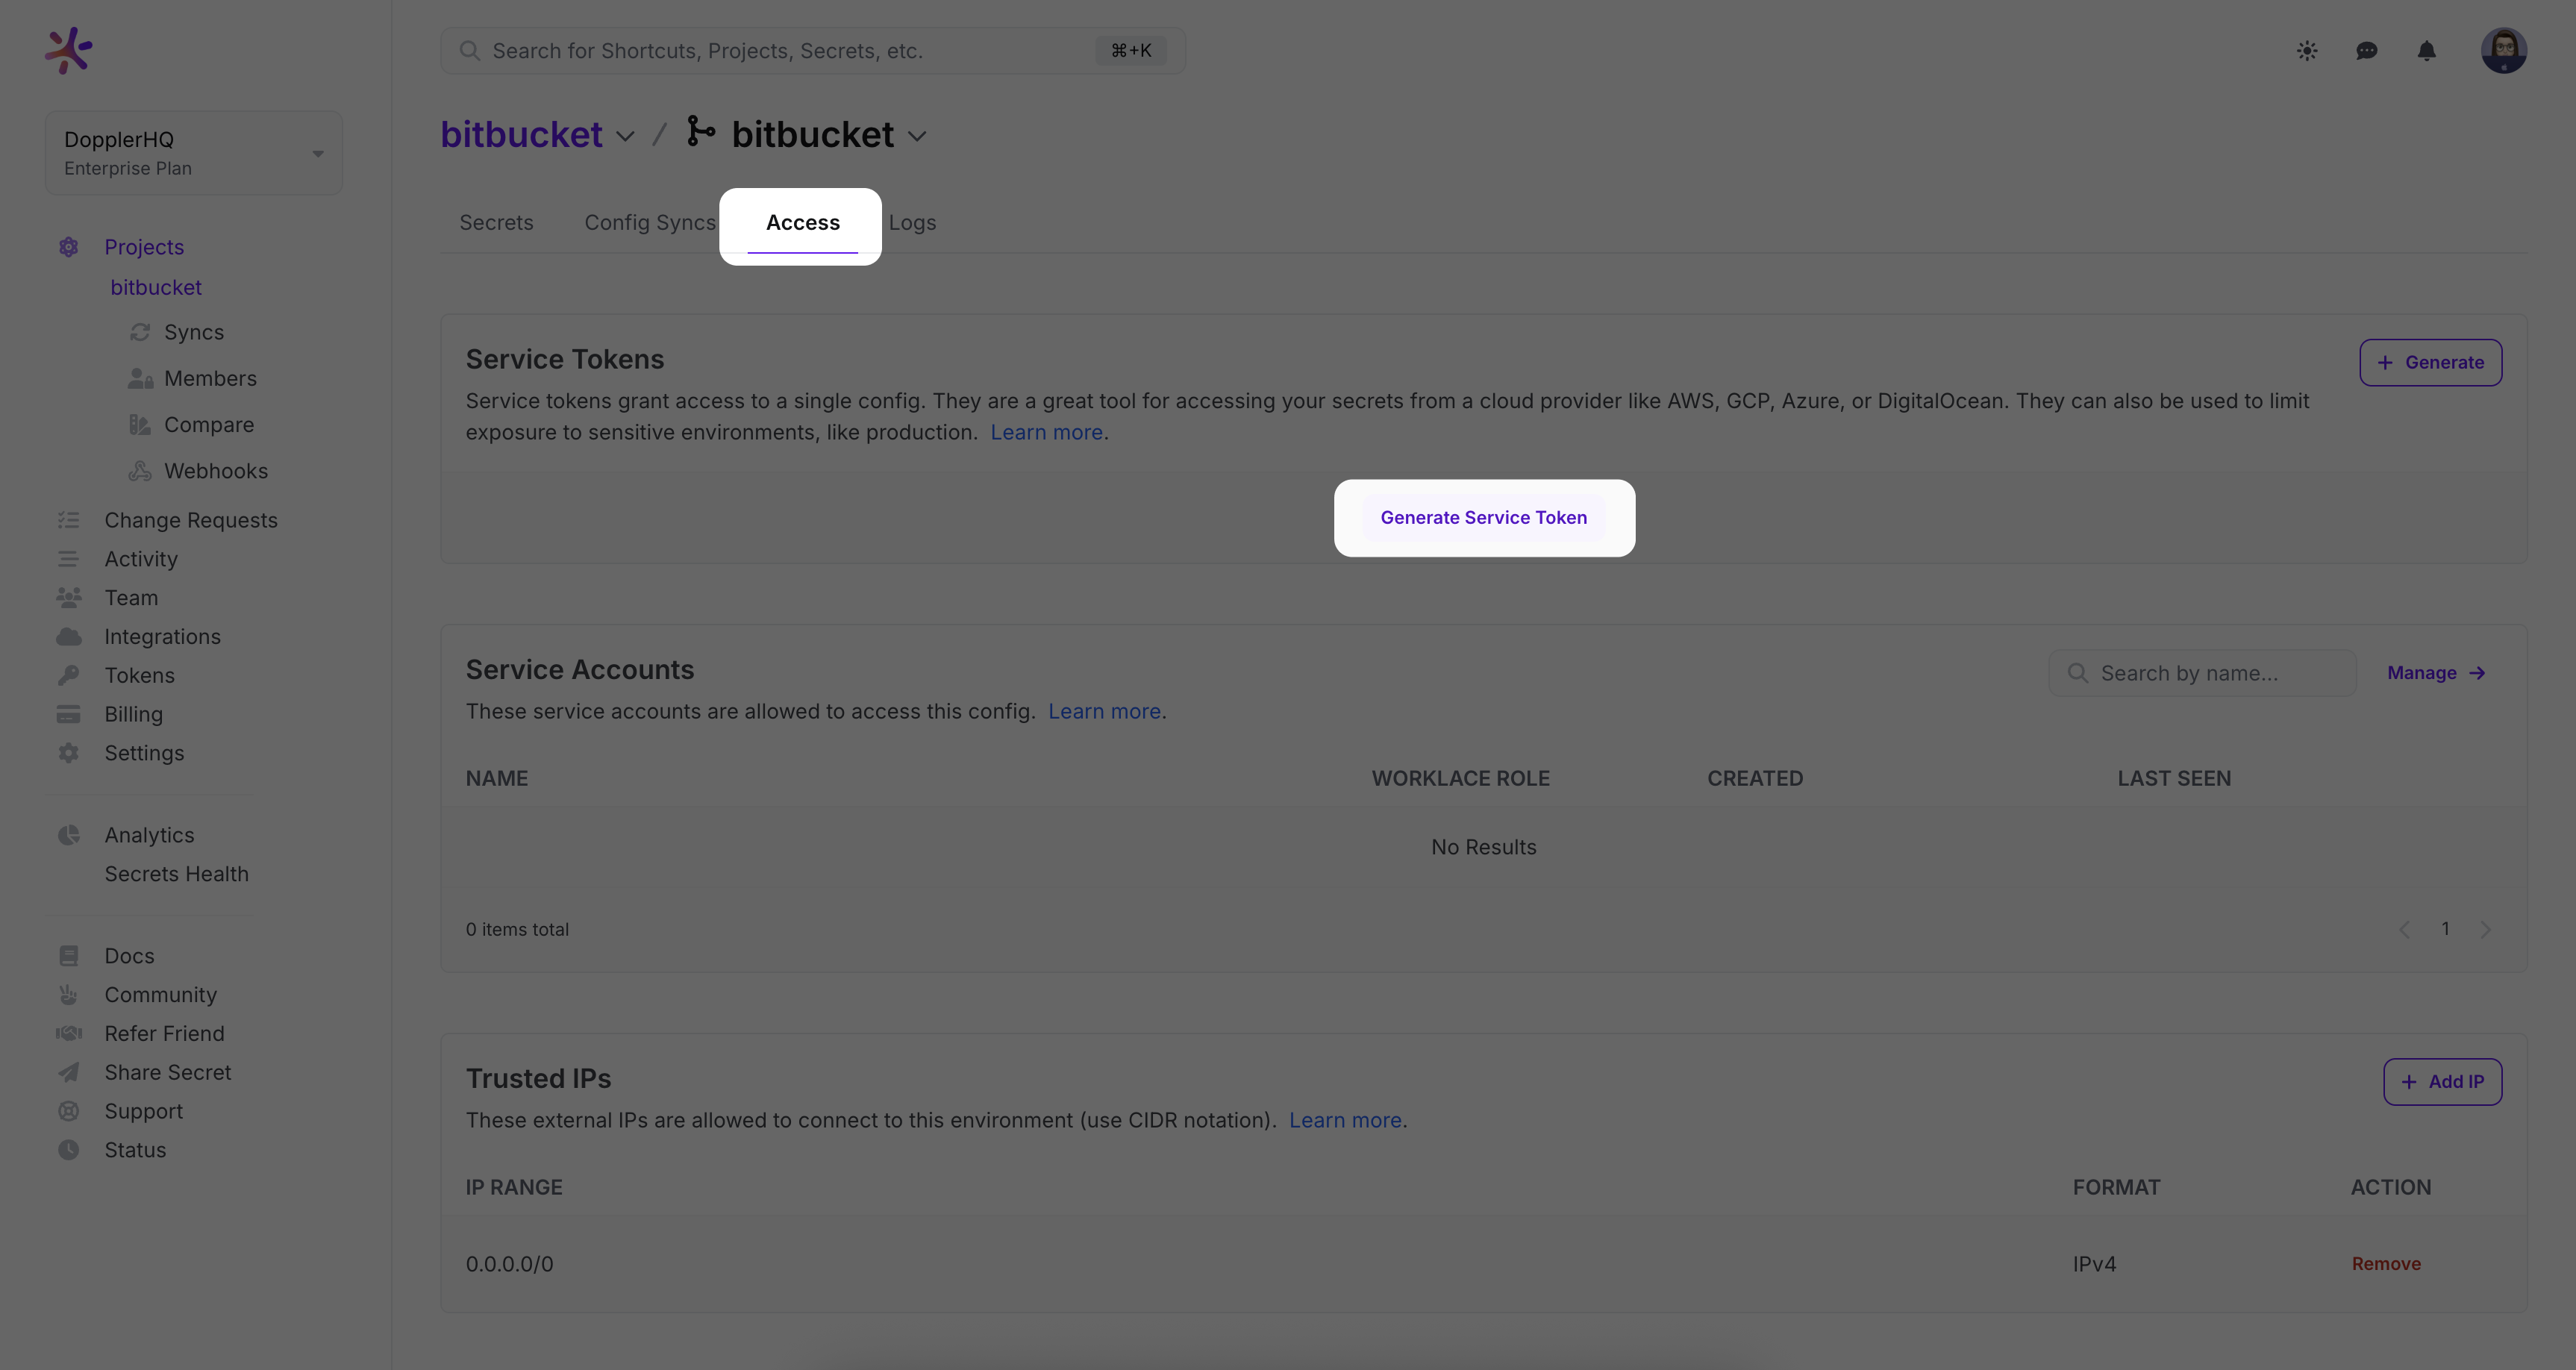Open the user avatar profile menu
The width and height of the screenshot is (2576, 1370).
coord(2503,50)
